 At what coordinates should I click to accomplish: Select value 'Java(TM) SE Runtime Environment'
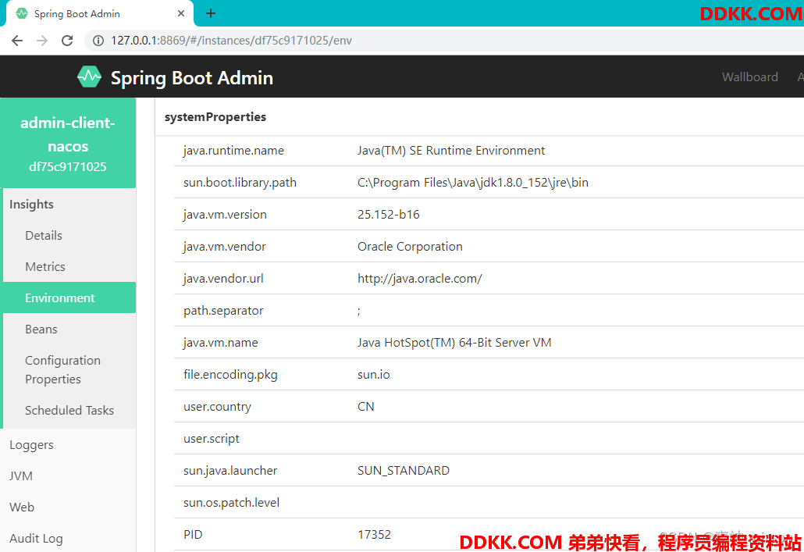tap(451, 151)
